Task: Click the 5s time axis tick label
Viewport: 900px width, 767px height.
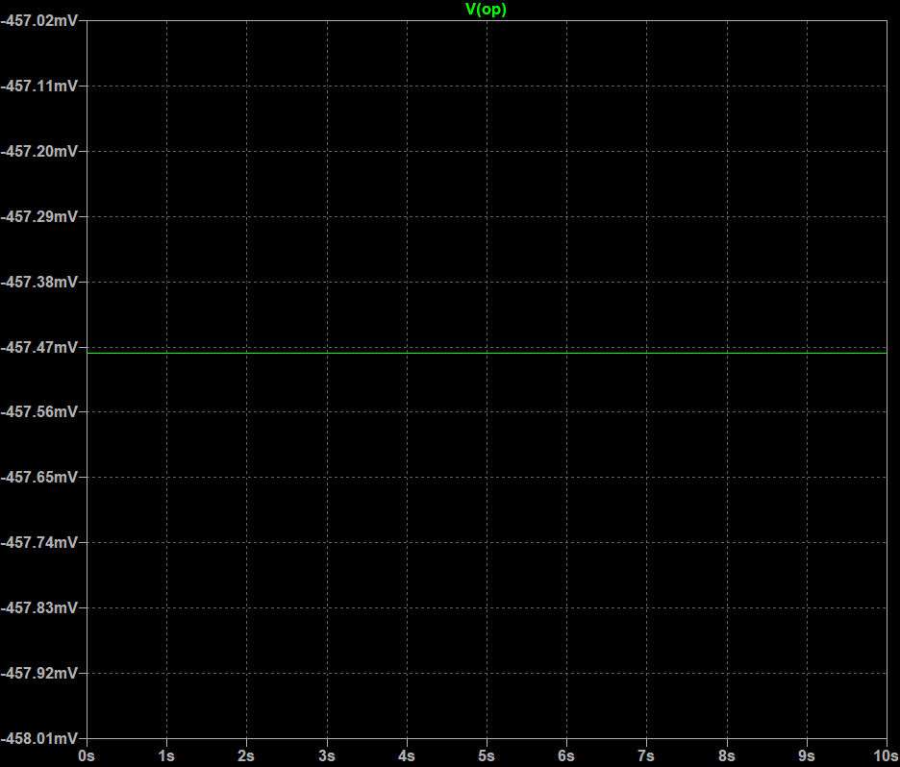Action: click(487, 755)
